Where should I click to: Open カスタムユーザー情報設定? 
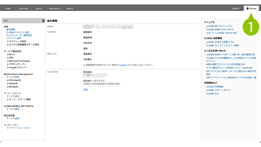pyautogui.click(x=19, y=35)
